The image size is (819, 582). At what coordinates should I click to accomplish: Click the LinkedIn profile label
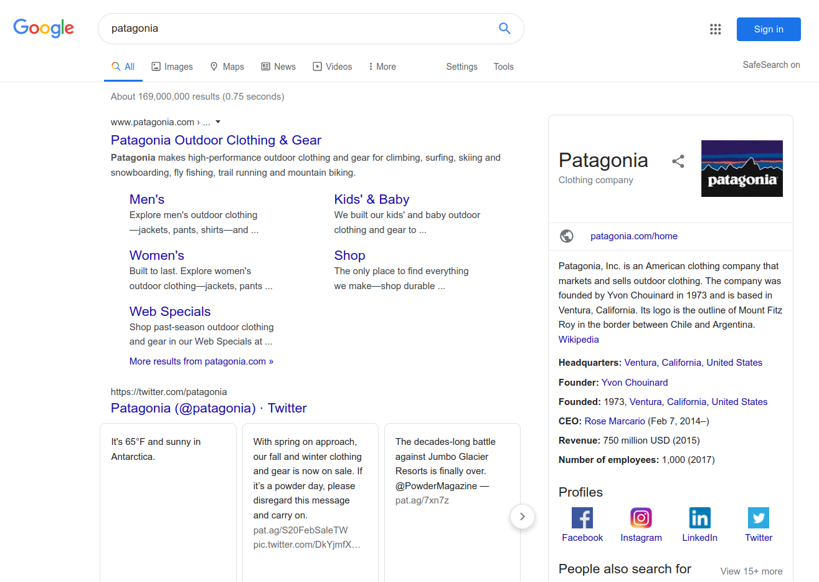tap(700, 538)
